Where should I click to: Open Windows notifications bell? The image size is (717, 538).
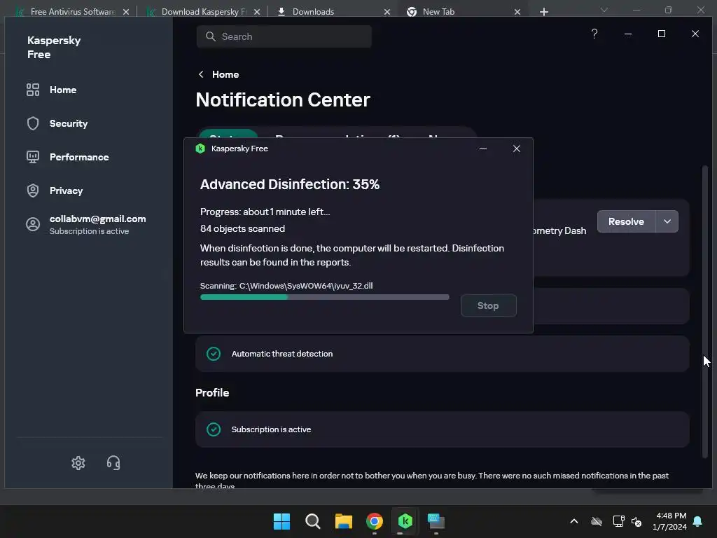pos(697,521)
